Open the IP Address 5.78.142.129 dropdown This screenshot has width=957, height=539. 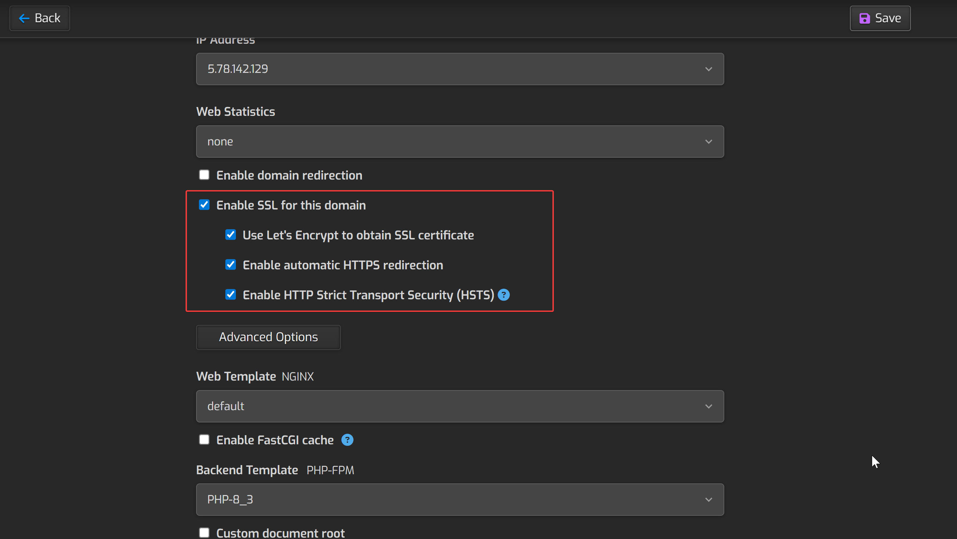pyautogui.click(x=459, y=69)
